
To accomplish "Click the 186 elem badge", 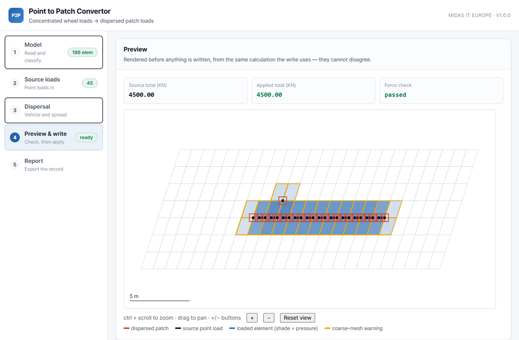I will (x=82, y=52).
